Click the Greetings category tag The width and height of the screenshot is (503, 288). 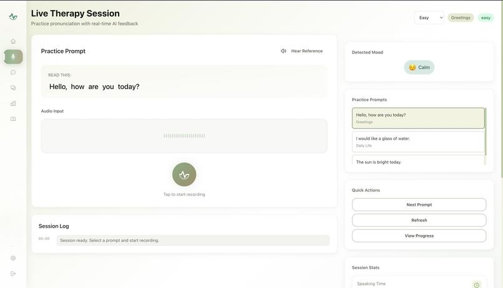(x=461, y=17)
